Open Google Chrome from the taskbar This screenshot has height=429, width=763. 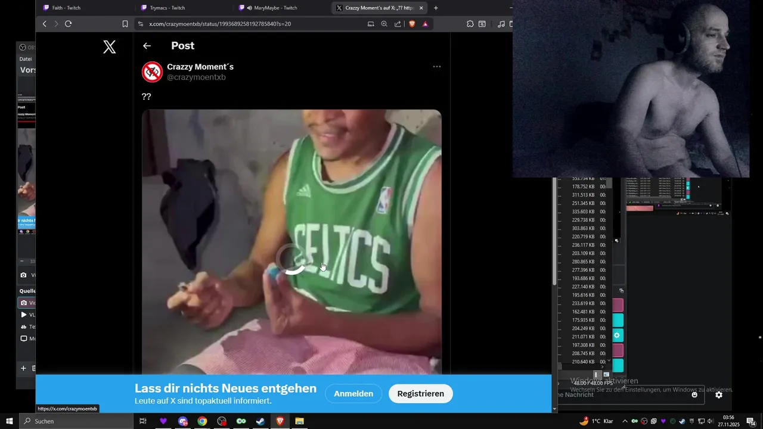(x=202, y=421)
